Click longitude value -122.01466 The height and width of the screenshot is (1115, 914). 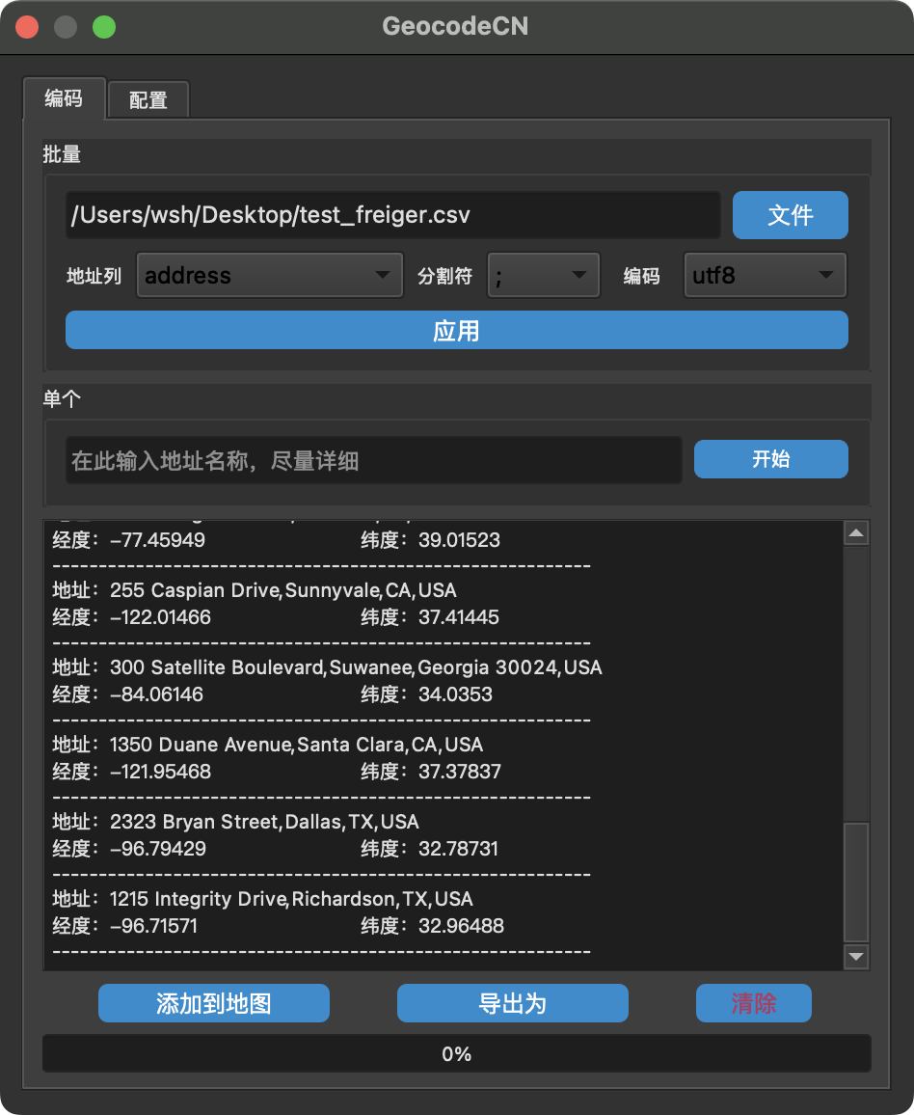tap(161, 617)
